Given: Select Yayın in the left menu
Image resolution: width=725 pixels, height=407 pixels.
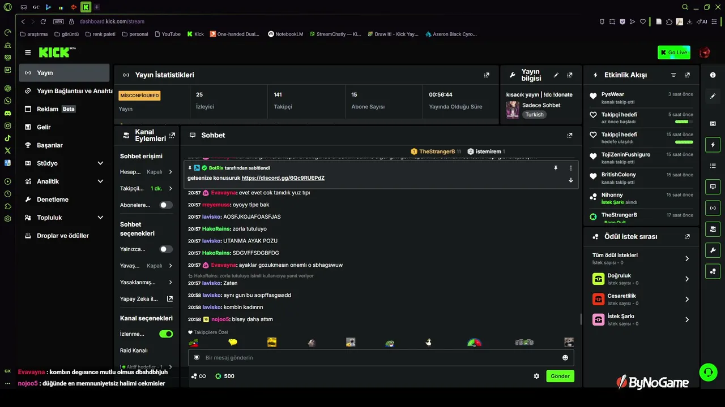Looking at the screenshot, I should coord(64,73).
